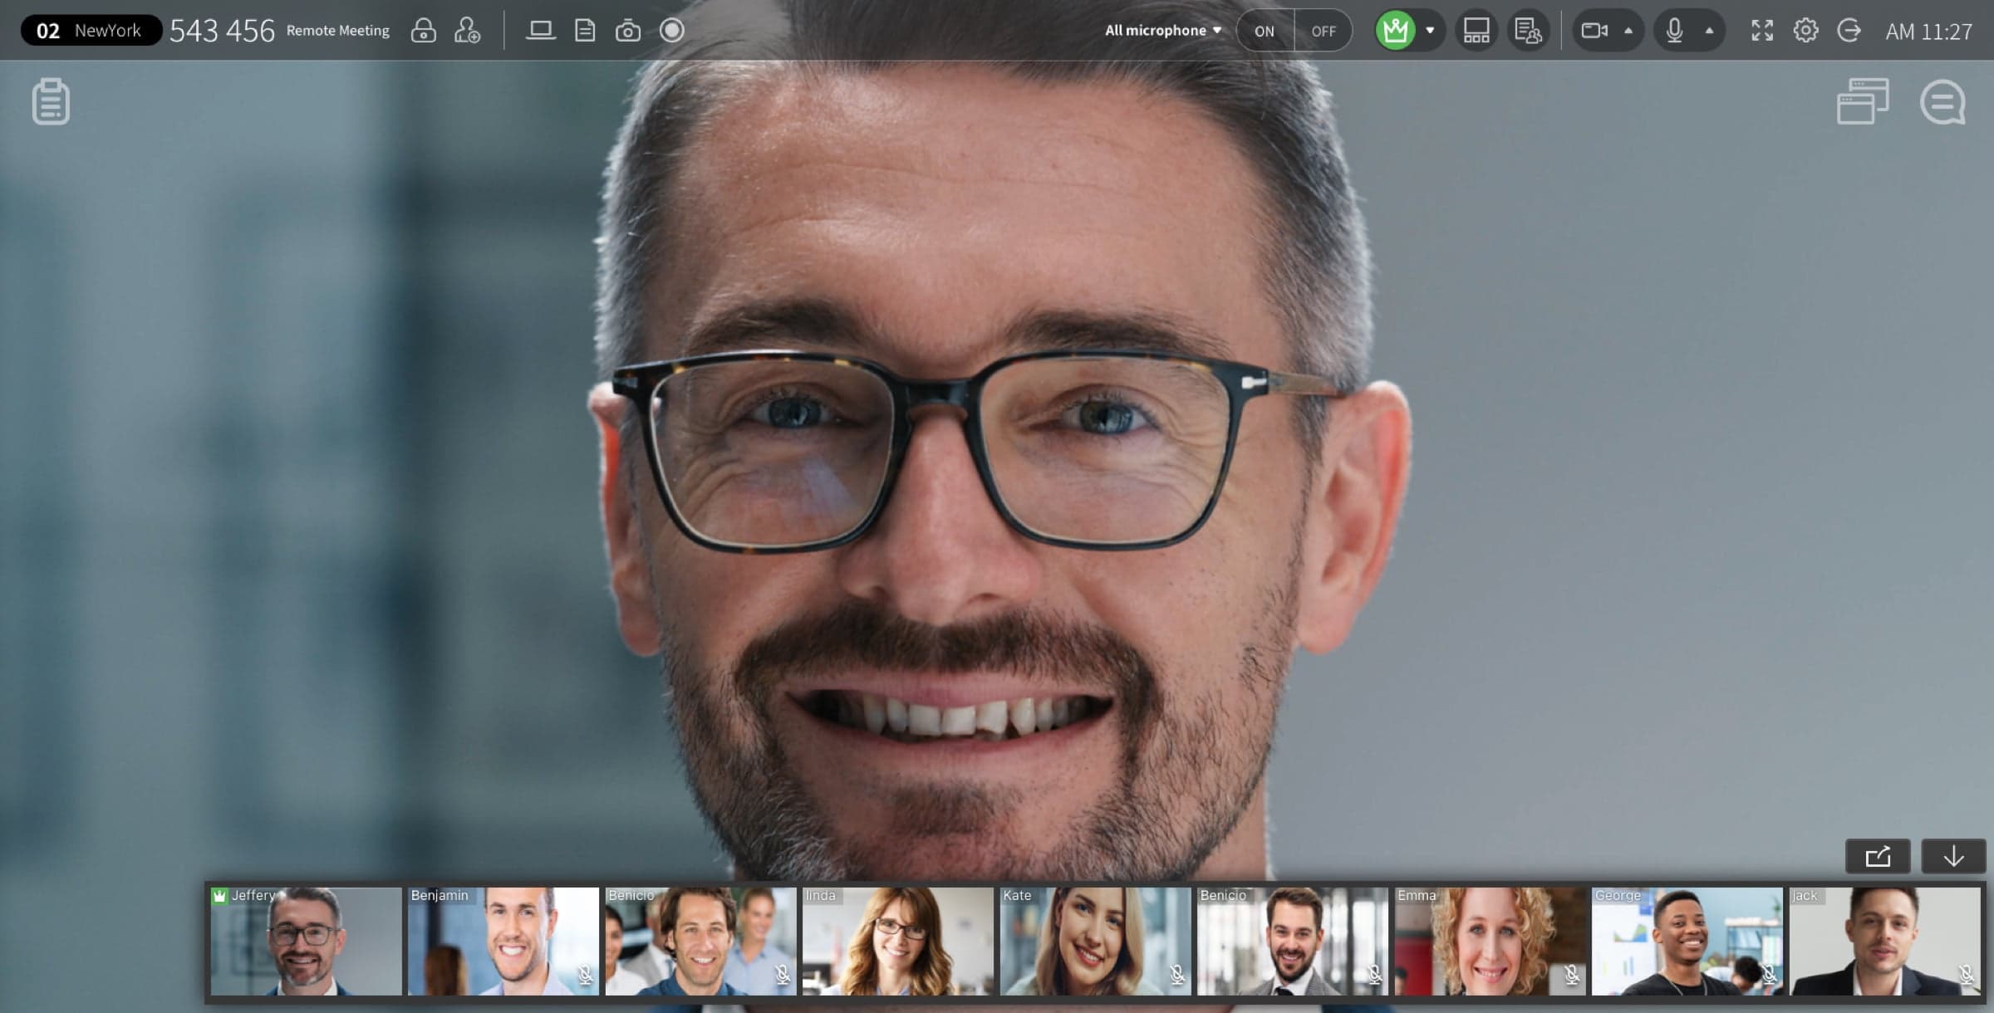Click the lock meeting icon
The height and width of the screenshot is (1013, 1994).
coord(423,28)
